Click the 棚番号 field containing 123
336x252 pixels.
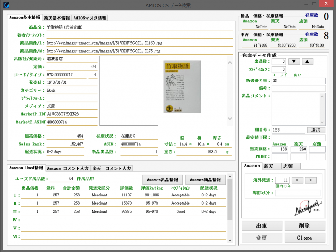coord(288,130)
